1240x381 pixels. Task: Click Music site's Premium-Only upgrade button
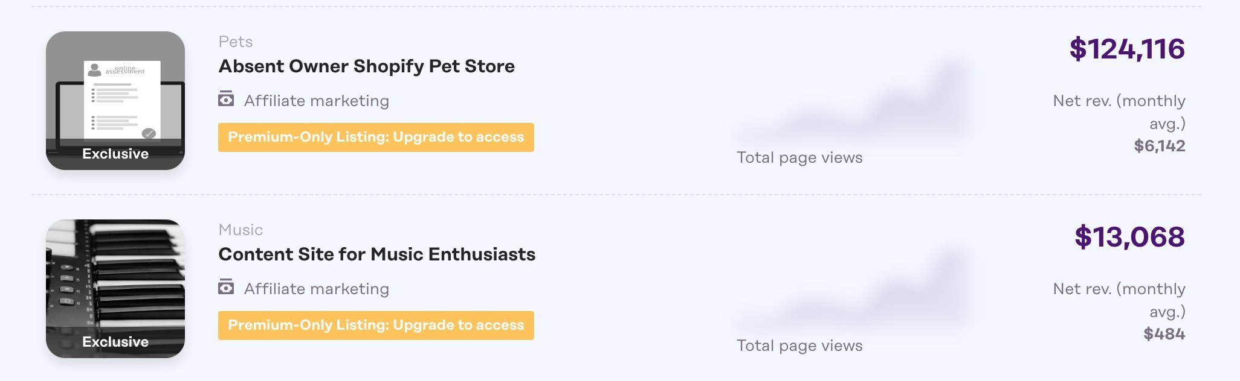pyautogui.click(x=376, y=326)
